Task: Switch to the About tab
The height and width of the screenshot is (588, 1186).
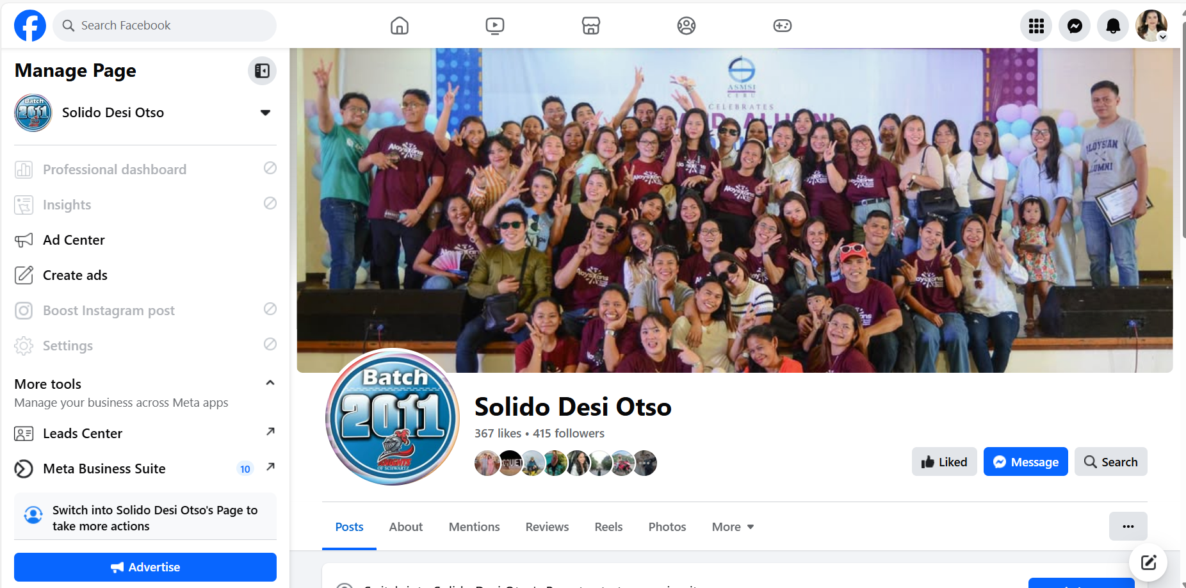Action: click(x=406, y=527)
